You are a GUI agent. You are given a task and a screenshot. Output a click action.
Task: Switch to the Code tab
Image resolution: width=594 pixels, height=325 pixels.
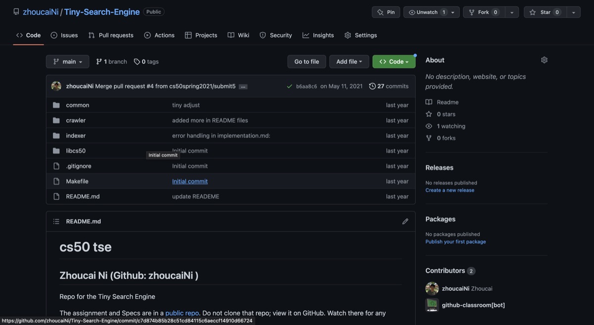tap(28, 35)
